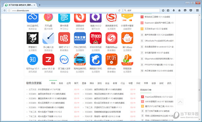Open the purple app icon labeled V4.0.2
Viewport: 202px width, 122px height.
click(x=96, y=18)
